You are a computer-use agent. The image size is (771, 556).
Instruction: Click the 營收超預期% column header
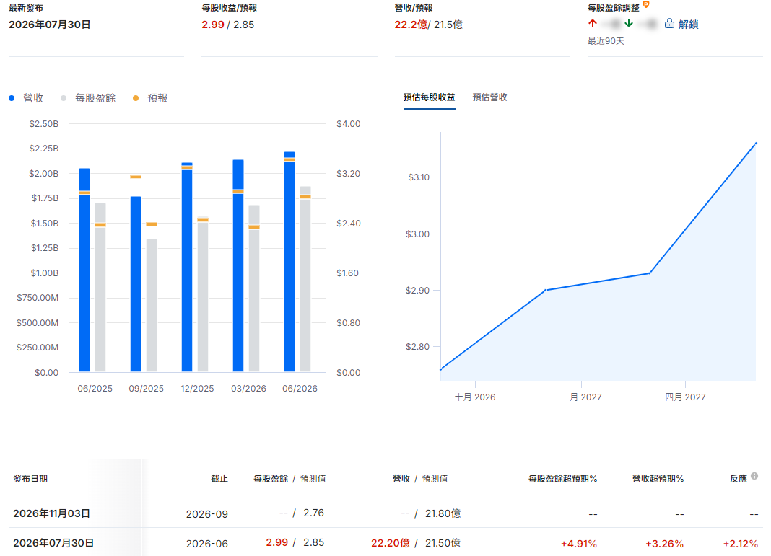click(x=658, y=478)
